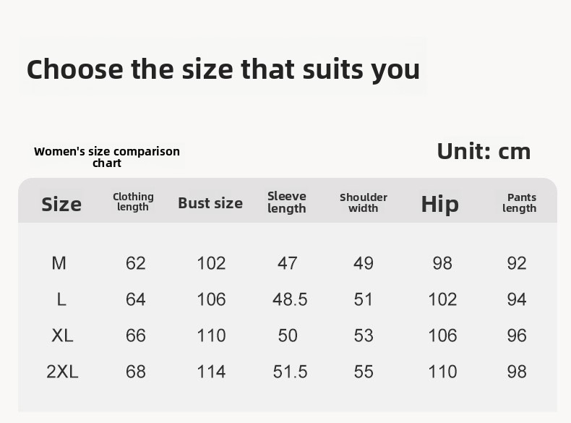Viewport: 571px width, 423px height.
Task: Select the shoulder width value 53
Action: pyautogui.click(x=364, y=336)
